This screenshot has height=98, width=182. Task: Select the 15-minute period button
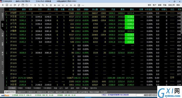pyautogui.click(x=43, y=5)
